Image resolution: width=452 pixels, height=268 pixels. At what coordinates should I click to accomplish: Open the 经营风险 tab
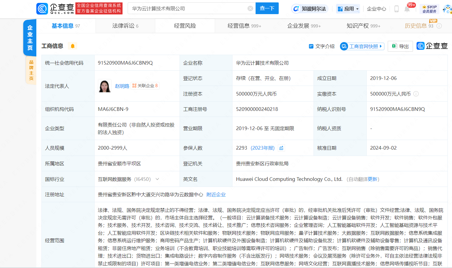[x=185, y=26]
